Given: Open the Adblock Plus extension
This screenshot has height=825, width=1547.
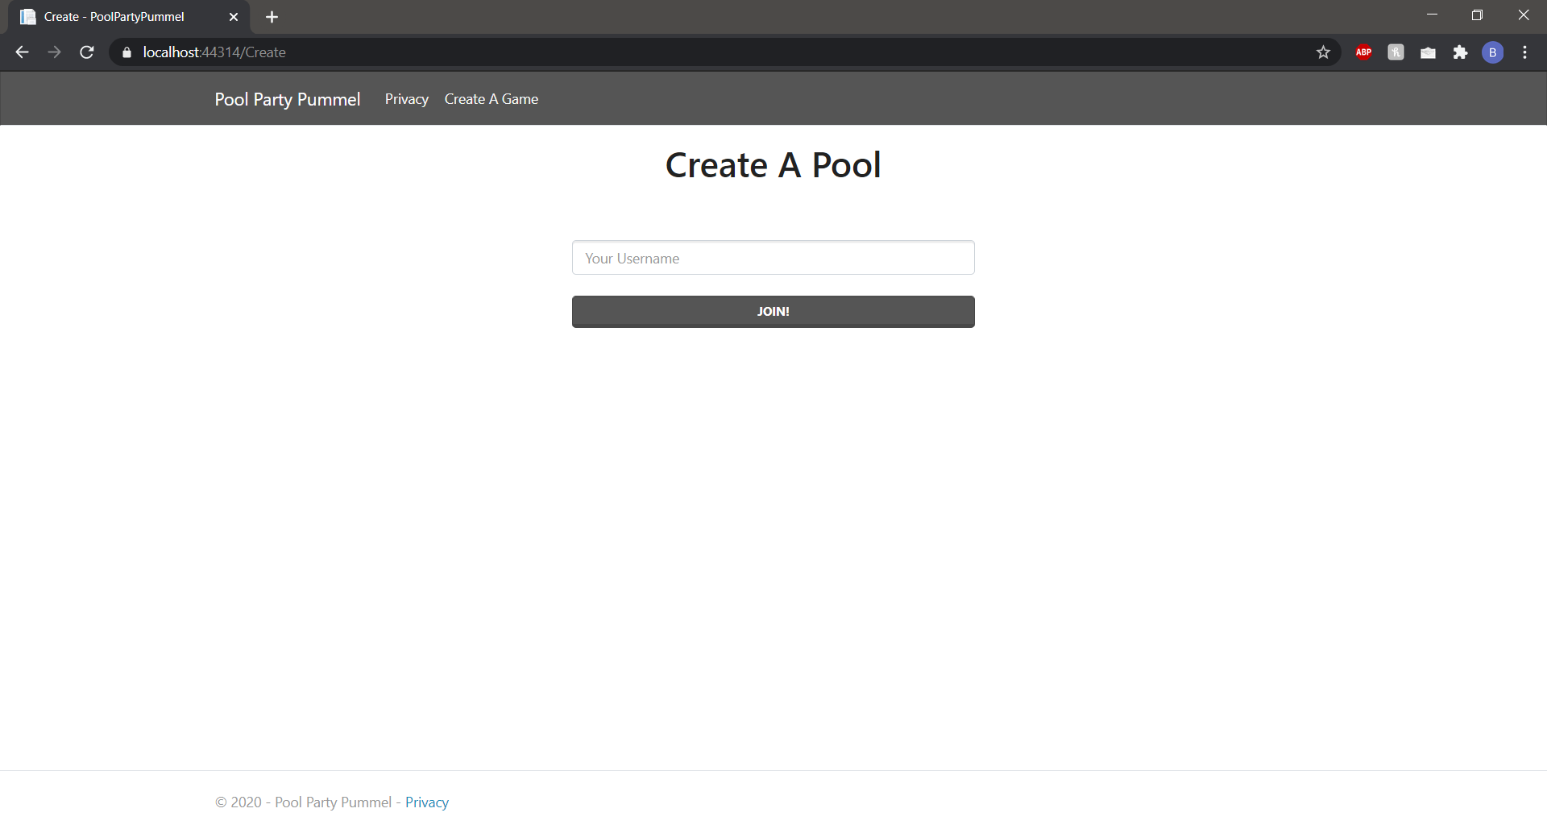Looking at the screenshot, I should (1363, 52).
